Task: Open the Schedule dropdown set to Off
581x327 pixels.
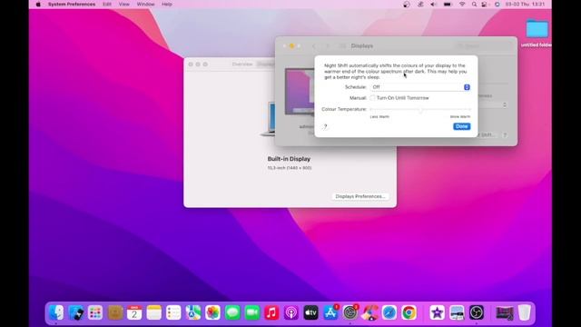Action: coord(420,87)
